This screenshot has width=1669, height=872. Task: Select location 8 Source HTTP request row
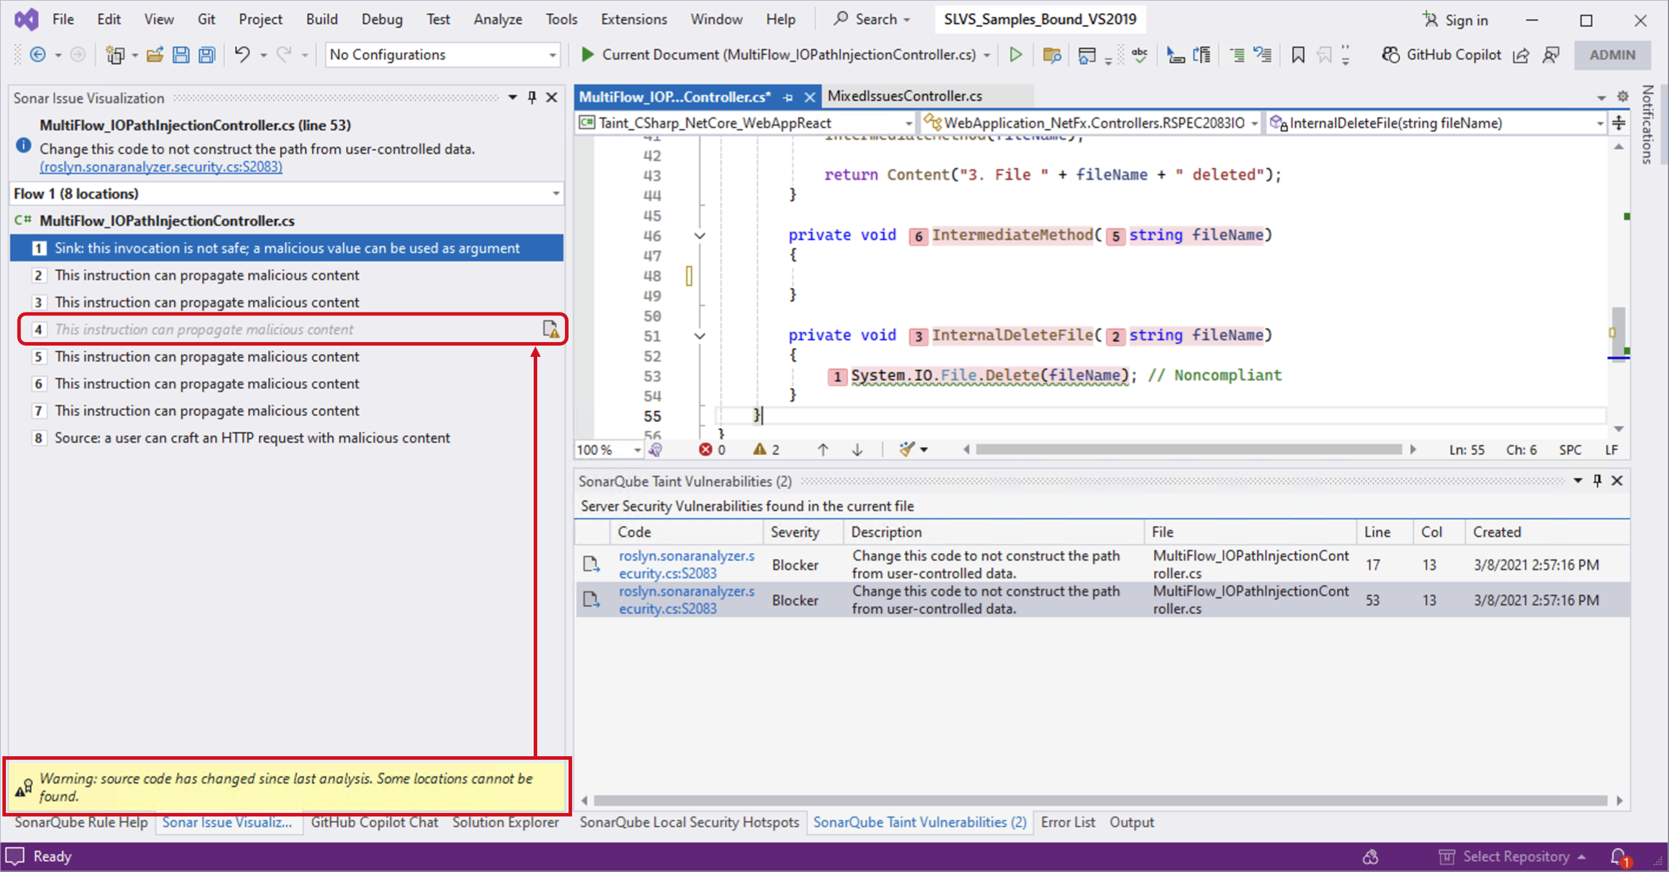pos(287,438)
